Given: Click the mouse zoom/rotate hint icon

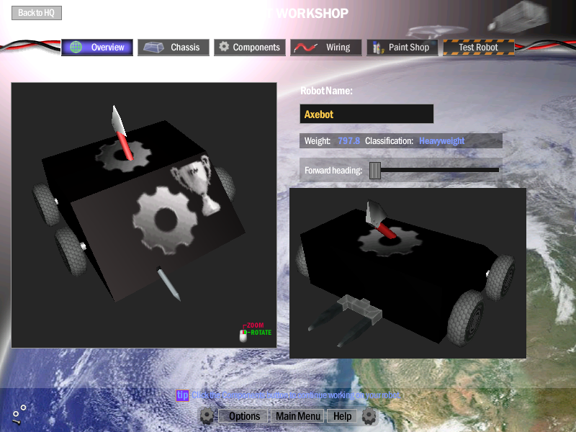Looking at the screenshot, I should coord(243,335).
